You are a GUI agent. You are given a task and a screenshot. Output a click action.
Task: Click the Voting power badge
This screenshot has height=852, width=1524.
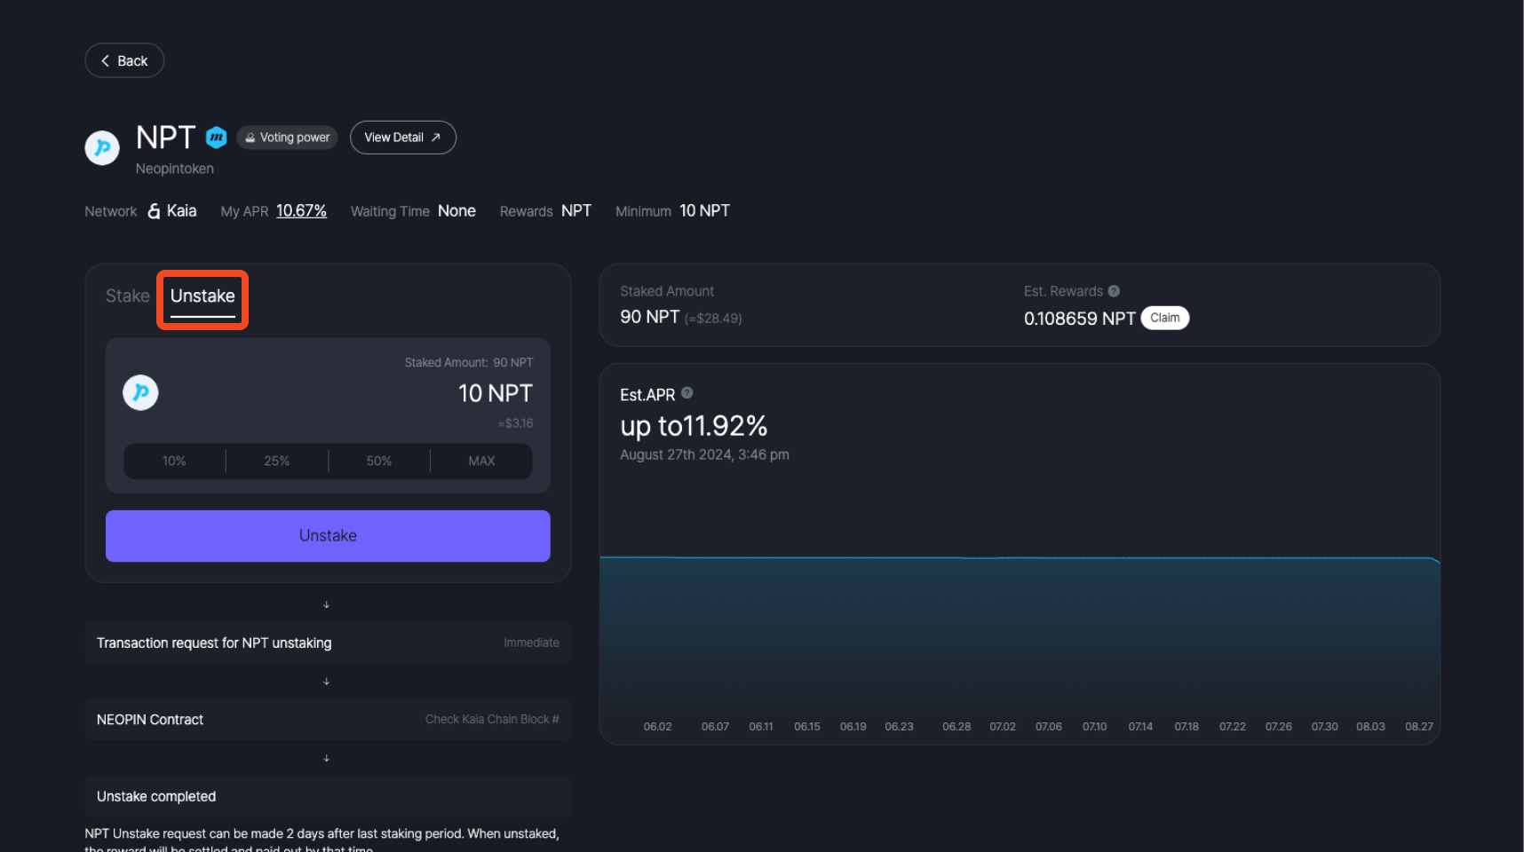(287, 138)
